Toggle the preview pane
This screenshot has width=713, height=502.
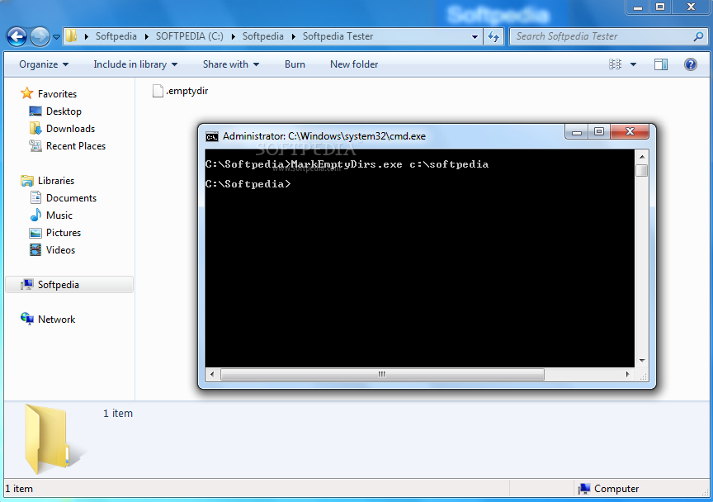click(661, 64)
